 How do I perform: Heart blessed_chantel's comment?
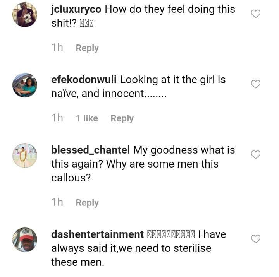point(256,155)
